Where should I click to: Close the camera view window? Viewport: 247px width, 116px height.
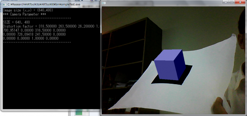(x=240, y=2)
